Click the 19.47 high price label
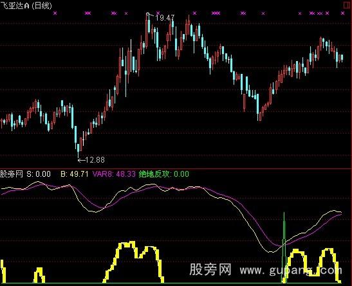The image size is (352, 286). 165,18
